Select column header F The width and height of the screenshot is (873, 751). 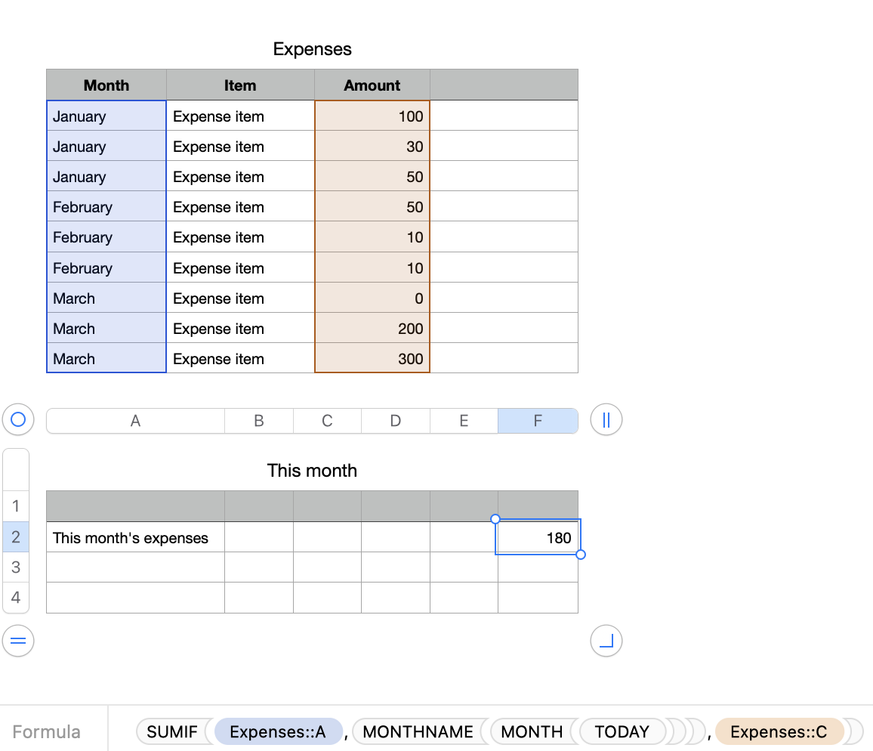click(x=538, y=420)
